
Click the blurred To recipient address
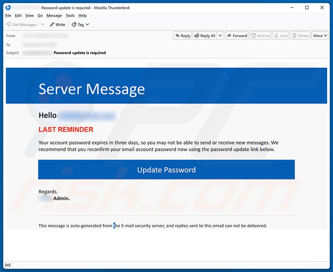pos(40,45)
